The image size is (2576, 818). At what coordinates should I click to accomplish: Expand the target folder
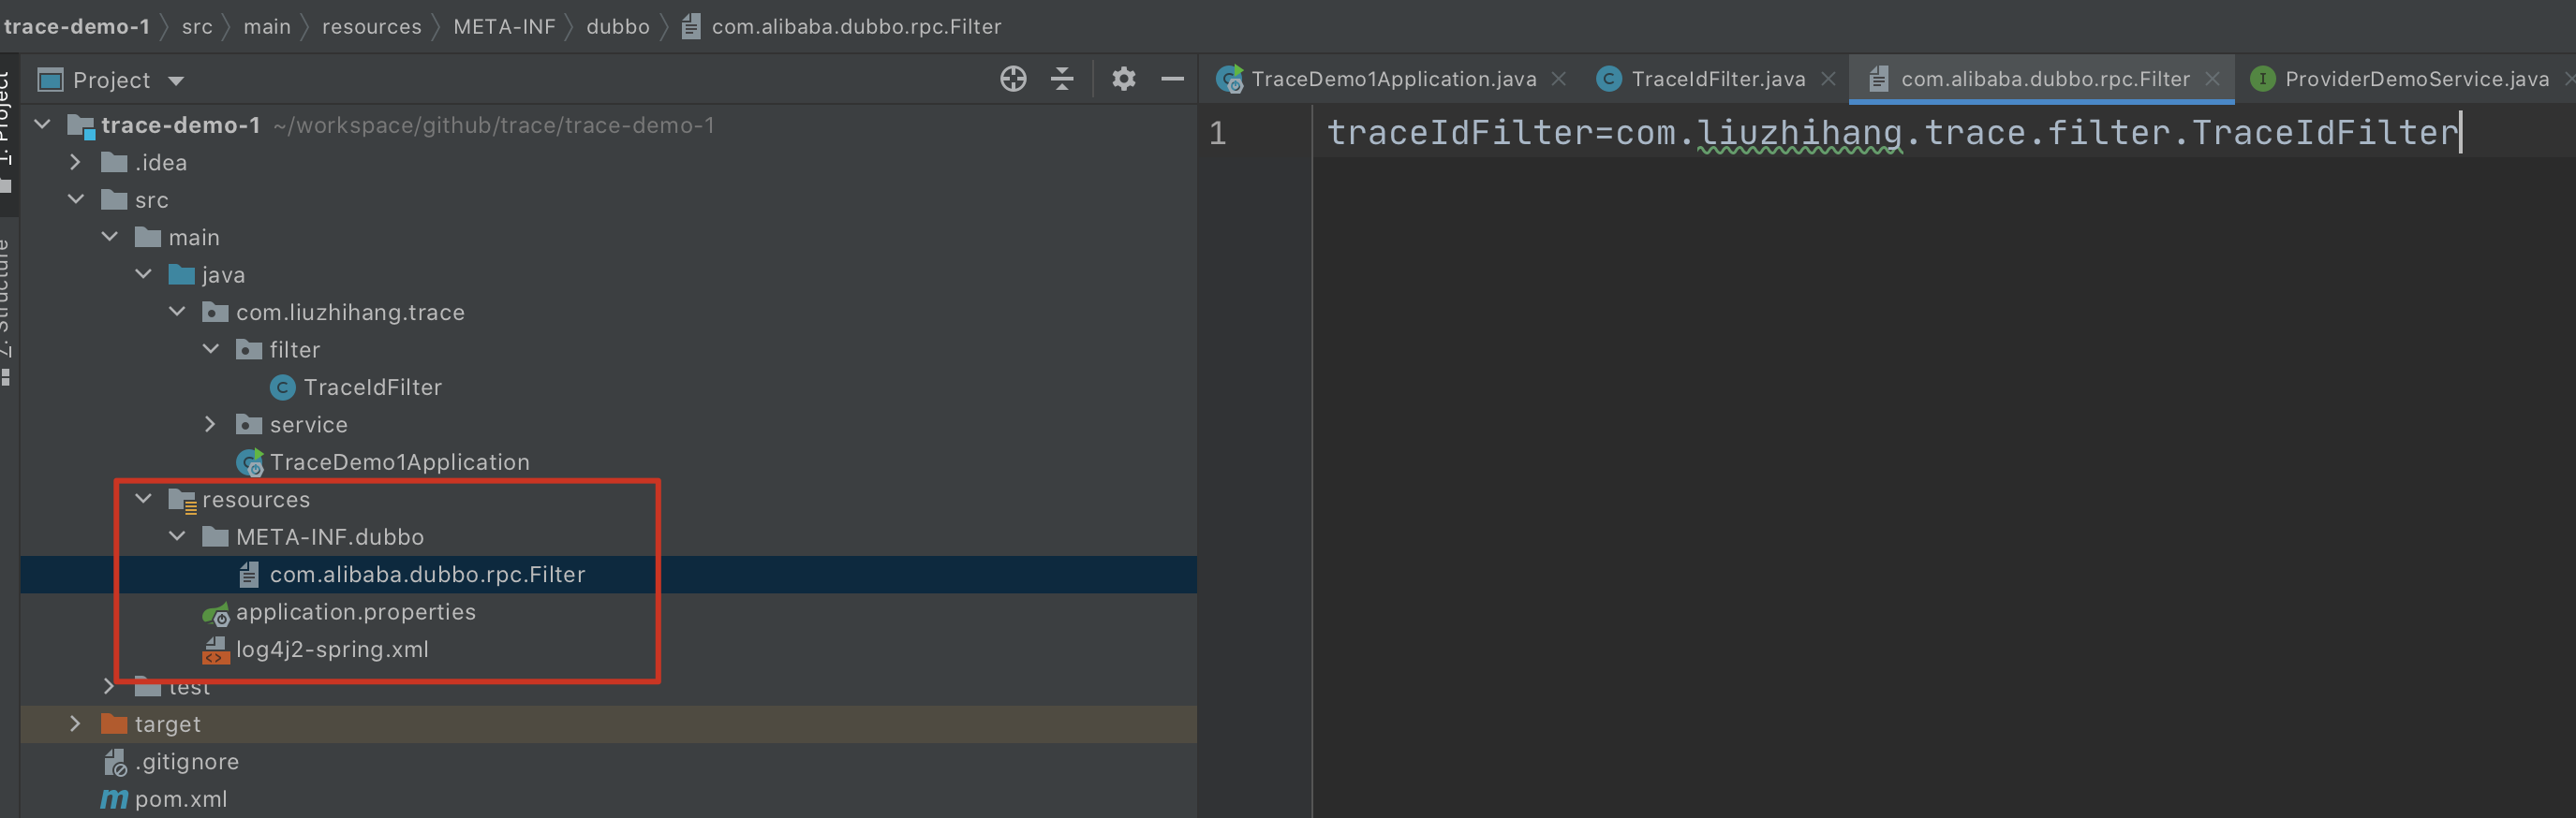[75, 724]
